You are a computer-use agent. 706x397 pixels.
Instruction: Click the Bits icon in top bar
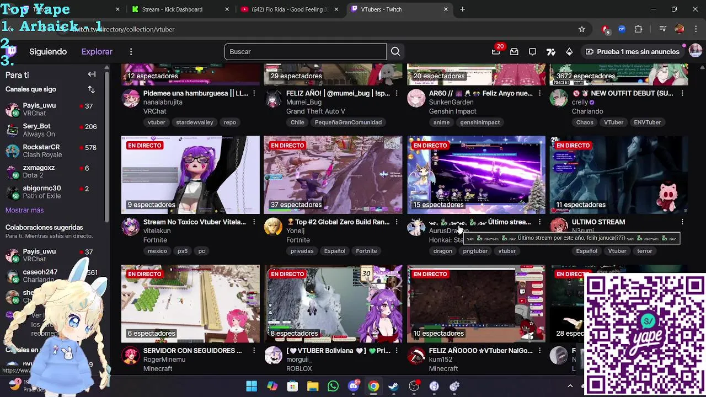pyautogui.click(x=550, y=52)
